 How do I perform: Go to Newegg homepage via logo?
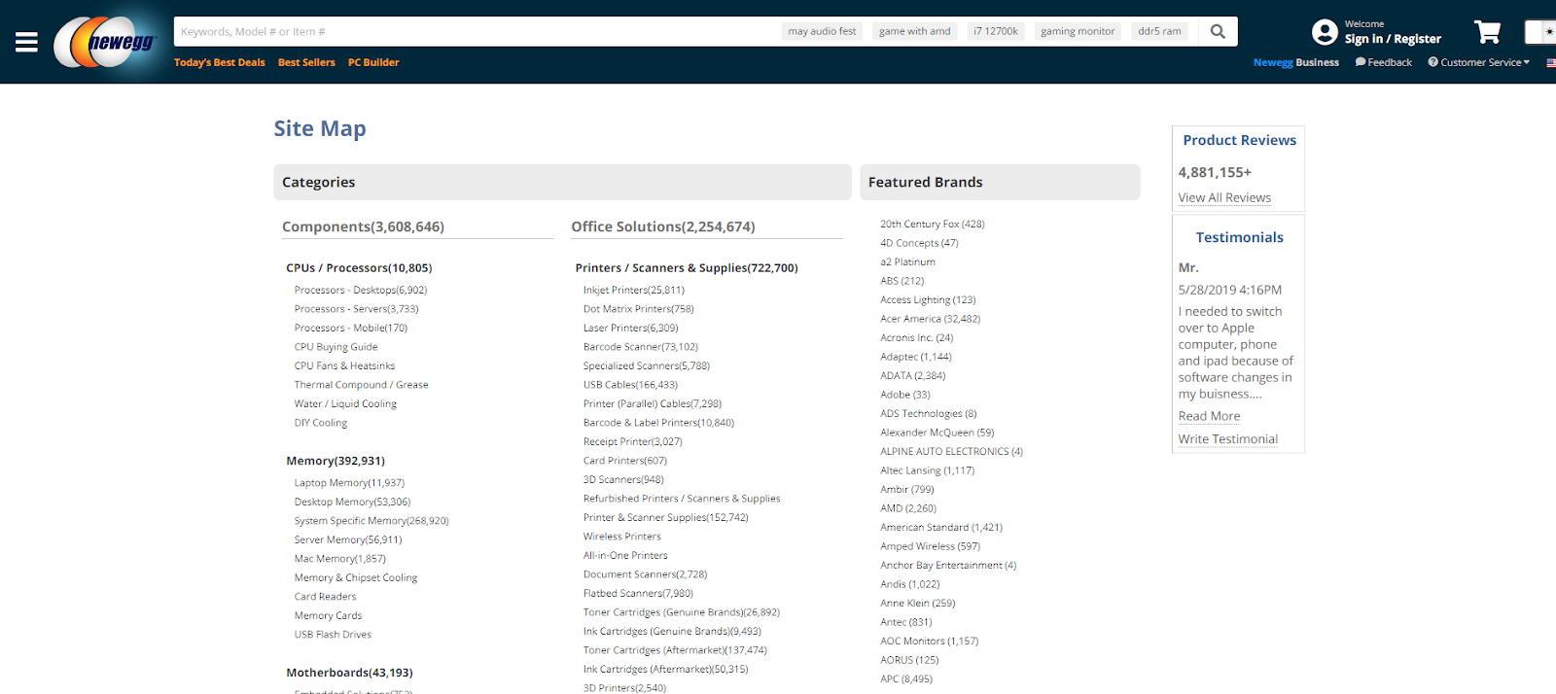coord(107,42)
